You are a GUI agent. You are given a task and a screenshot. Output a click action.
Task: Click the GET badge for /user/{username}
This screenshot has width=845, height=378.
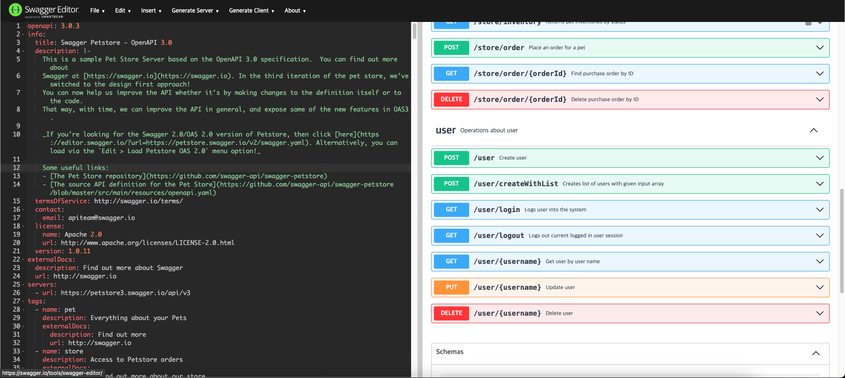(x=451, y=262)
